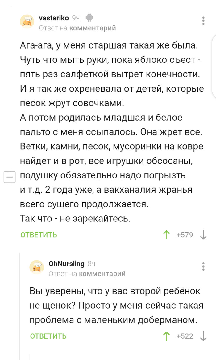216x360 pixels.
Task: Click ОТВЕТИТЬ under vastariko's comment
Action: [38, 235]
